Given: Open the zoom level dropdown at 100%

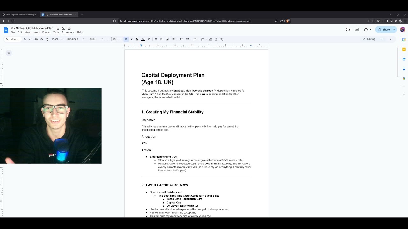Looking at the screenshot, I should coord(57,39).
